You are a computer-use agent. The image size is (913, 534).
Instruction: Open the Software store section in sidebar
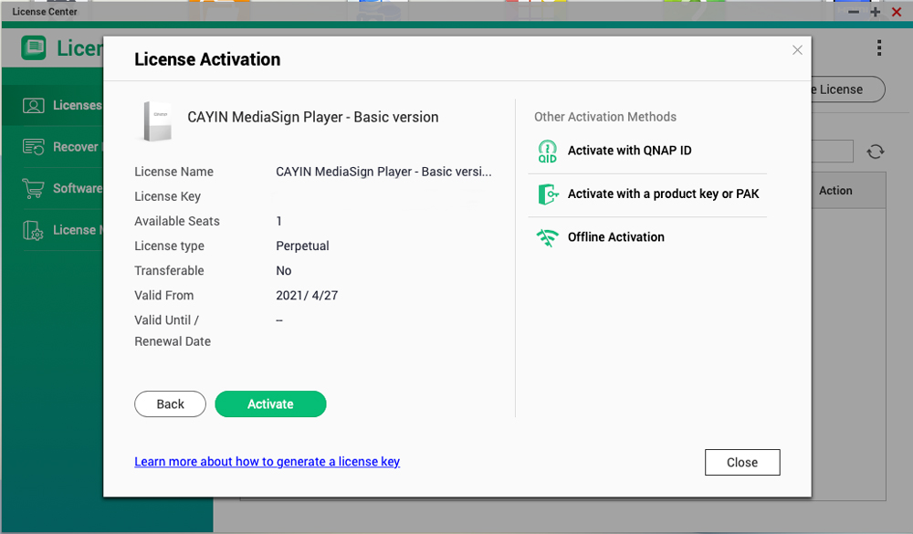pyautogui.click(x=54, y=189)
